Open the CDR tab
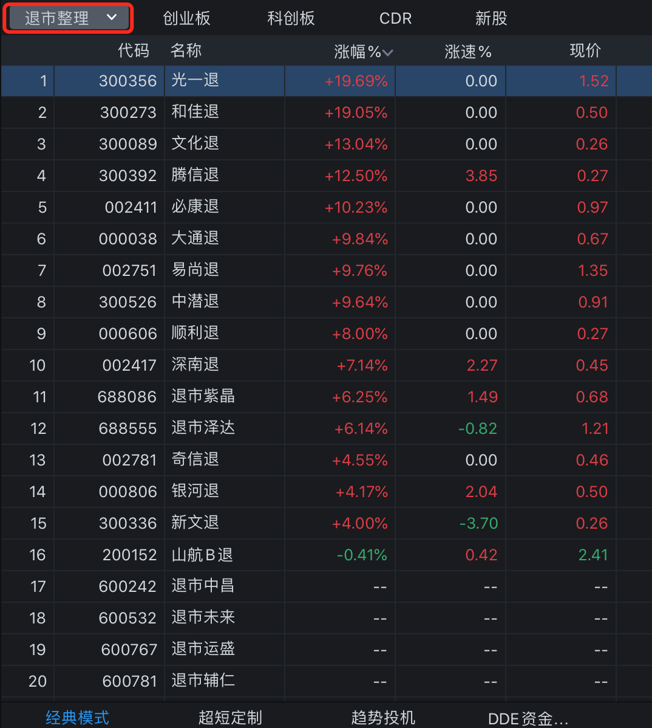The height and width of the screenshot is (728, 652). tap(395, 18)
